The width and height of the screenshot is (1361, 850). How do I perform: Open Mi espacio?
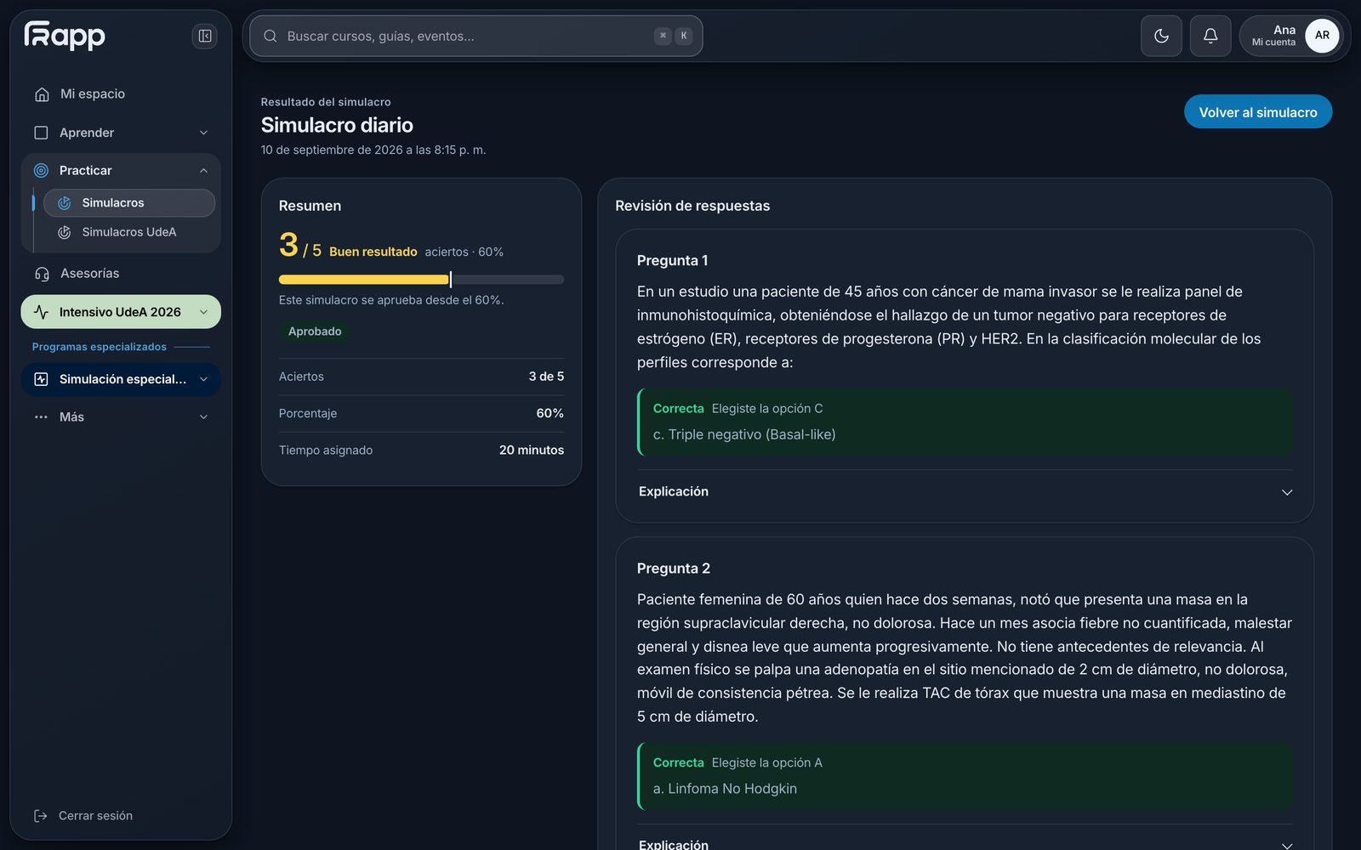click(121, 94)
